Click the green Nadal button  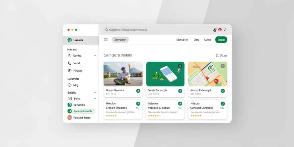(221, 40)
